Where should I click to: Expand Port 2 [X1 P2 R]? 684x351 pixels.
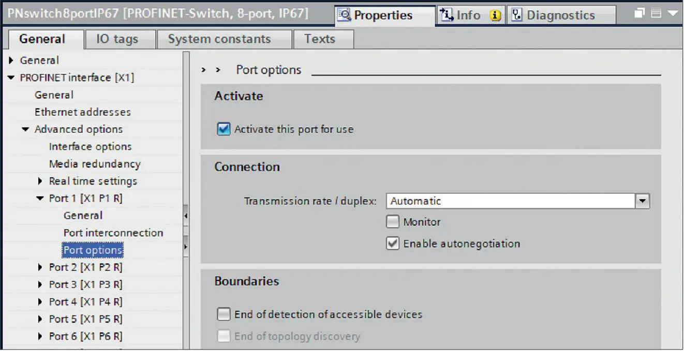point(40,267)
